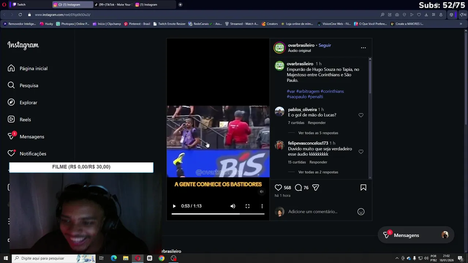Open Microsoft Edge from taskbar
The height and width of the screenshot is (263, 468).
click(114, 258)
